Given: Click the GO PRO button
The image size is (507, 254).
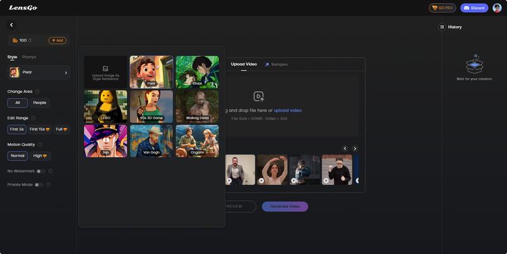Looking at the screenshot, I should click(442, 8).
